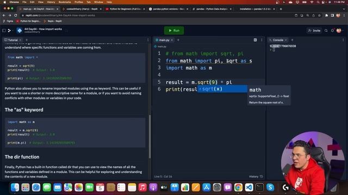348x195 pixels.
Task: Switch to Installation pandas docs tab
Action: point(255,9)
